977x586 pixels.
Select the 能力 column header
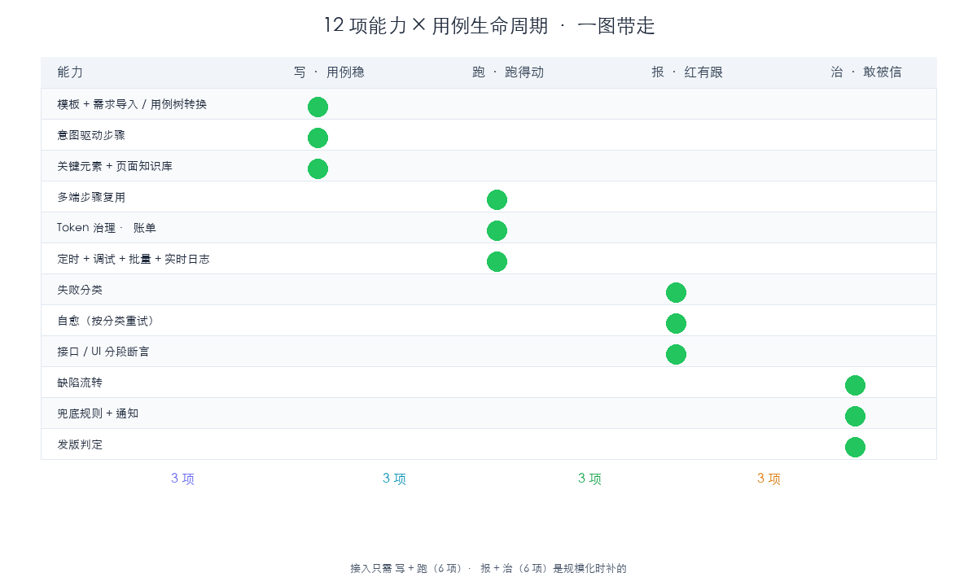(70, 72)
